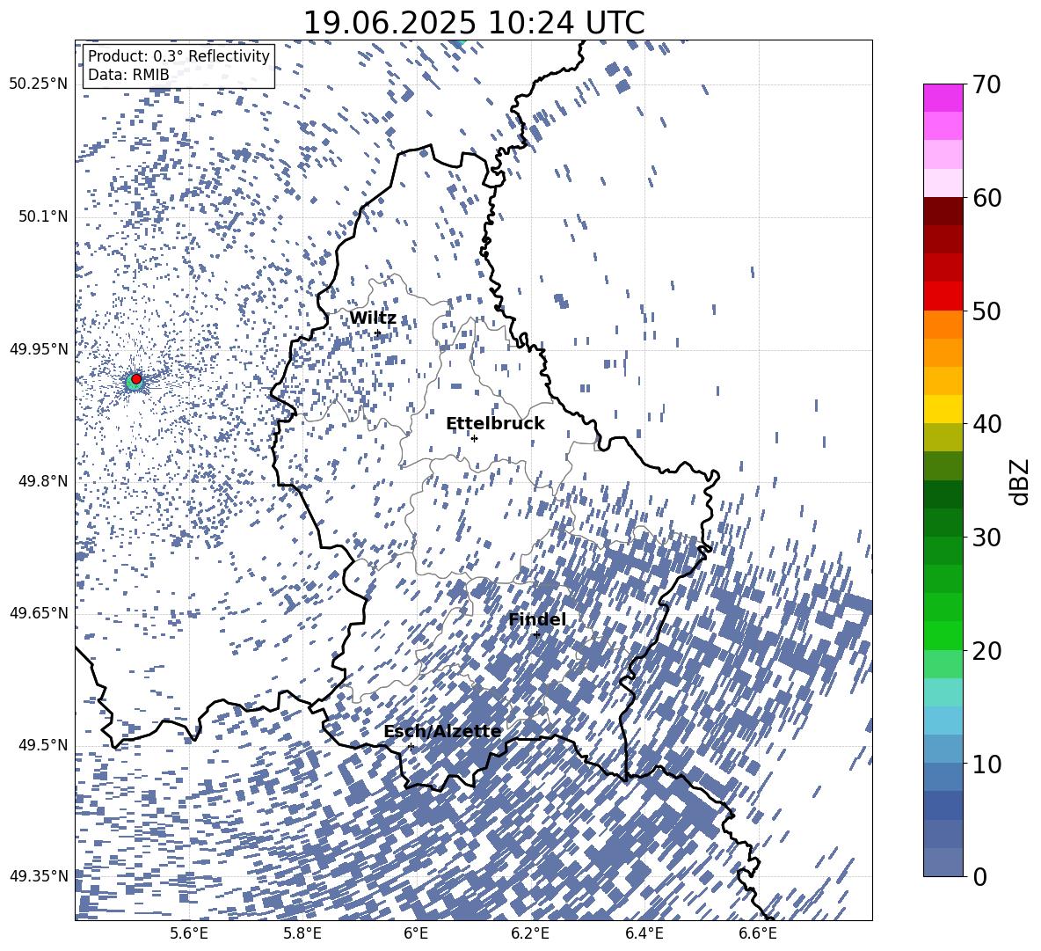Click the 49.8°N latitude label
The height and width of the screenshot is (951, 1041).
(x=42, y=481)
